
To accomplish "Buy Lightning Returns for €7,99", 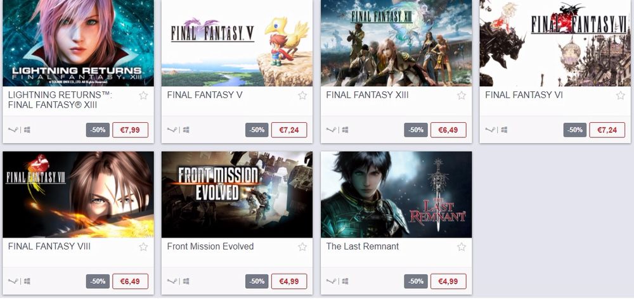I will [130, 130].
